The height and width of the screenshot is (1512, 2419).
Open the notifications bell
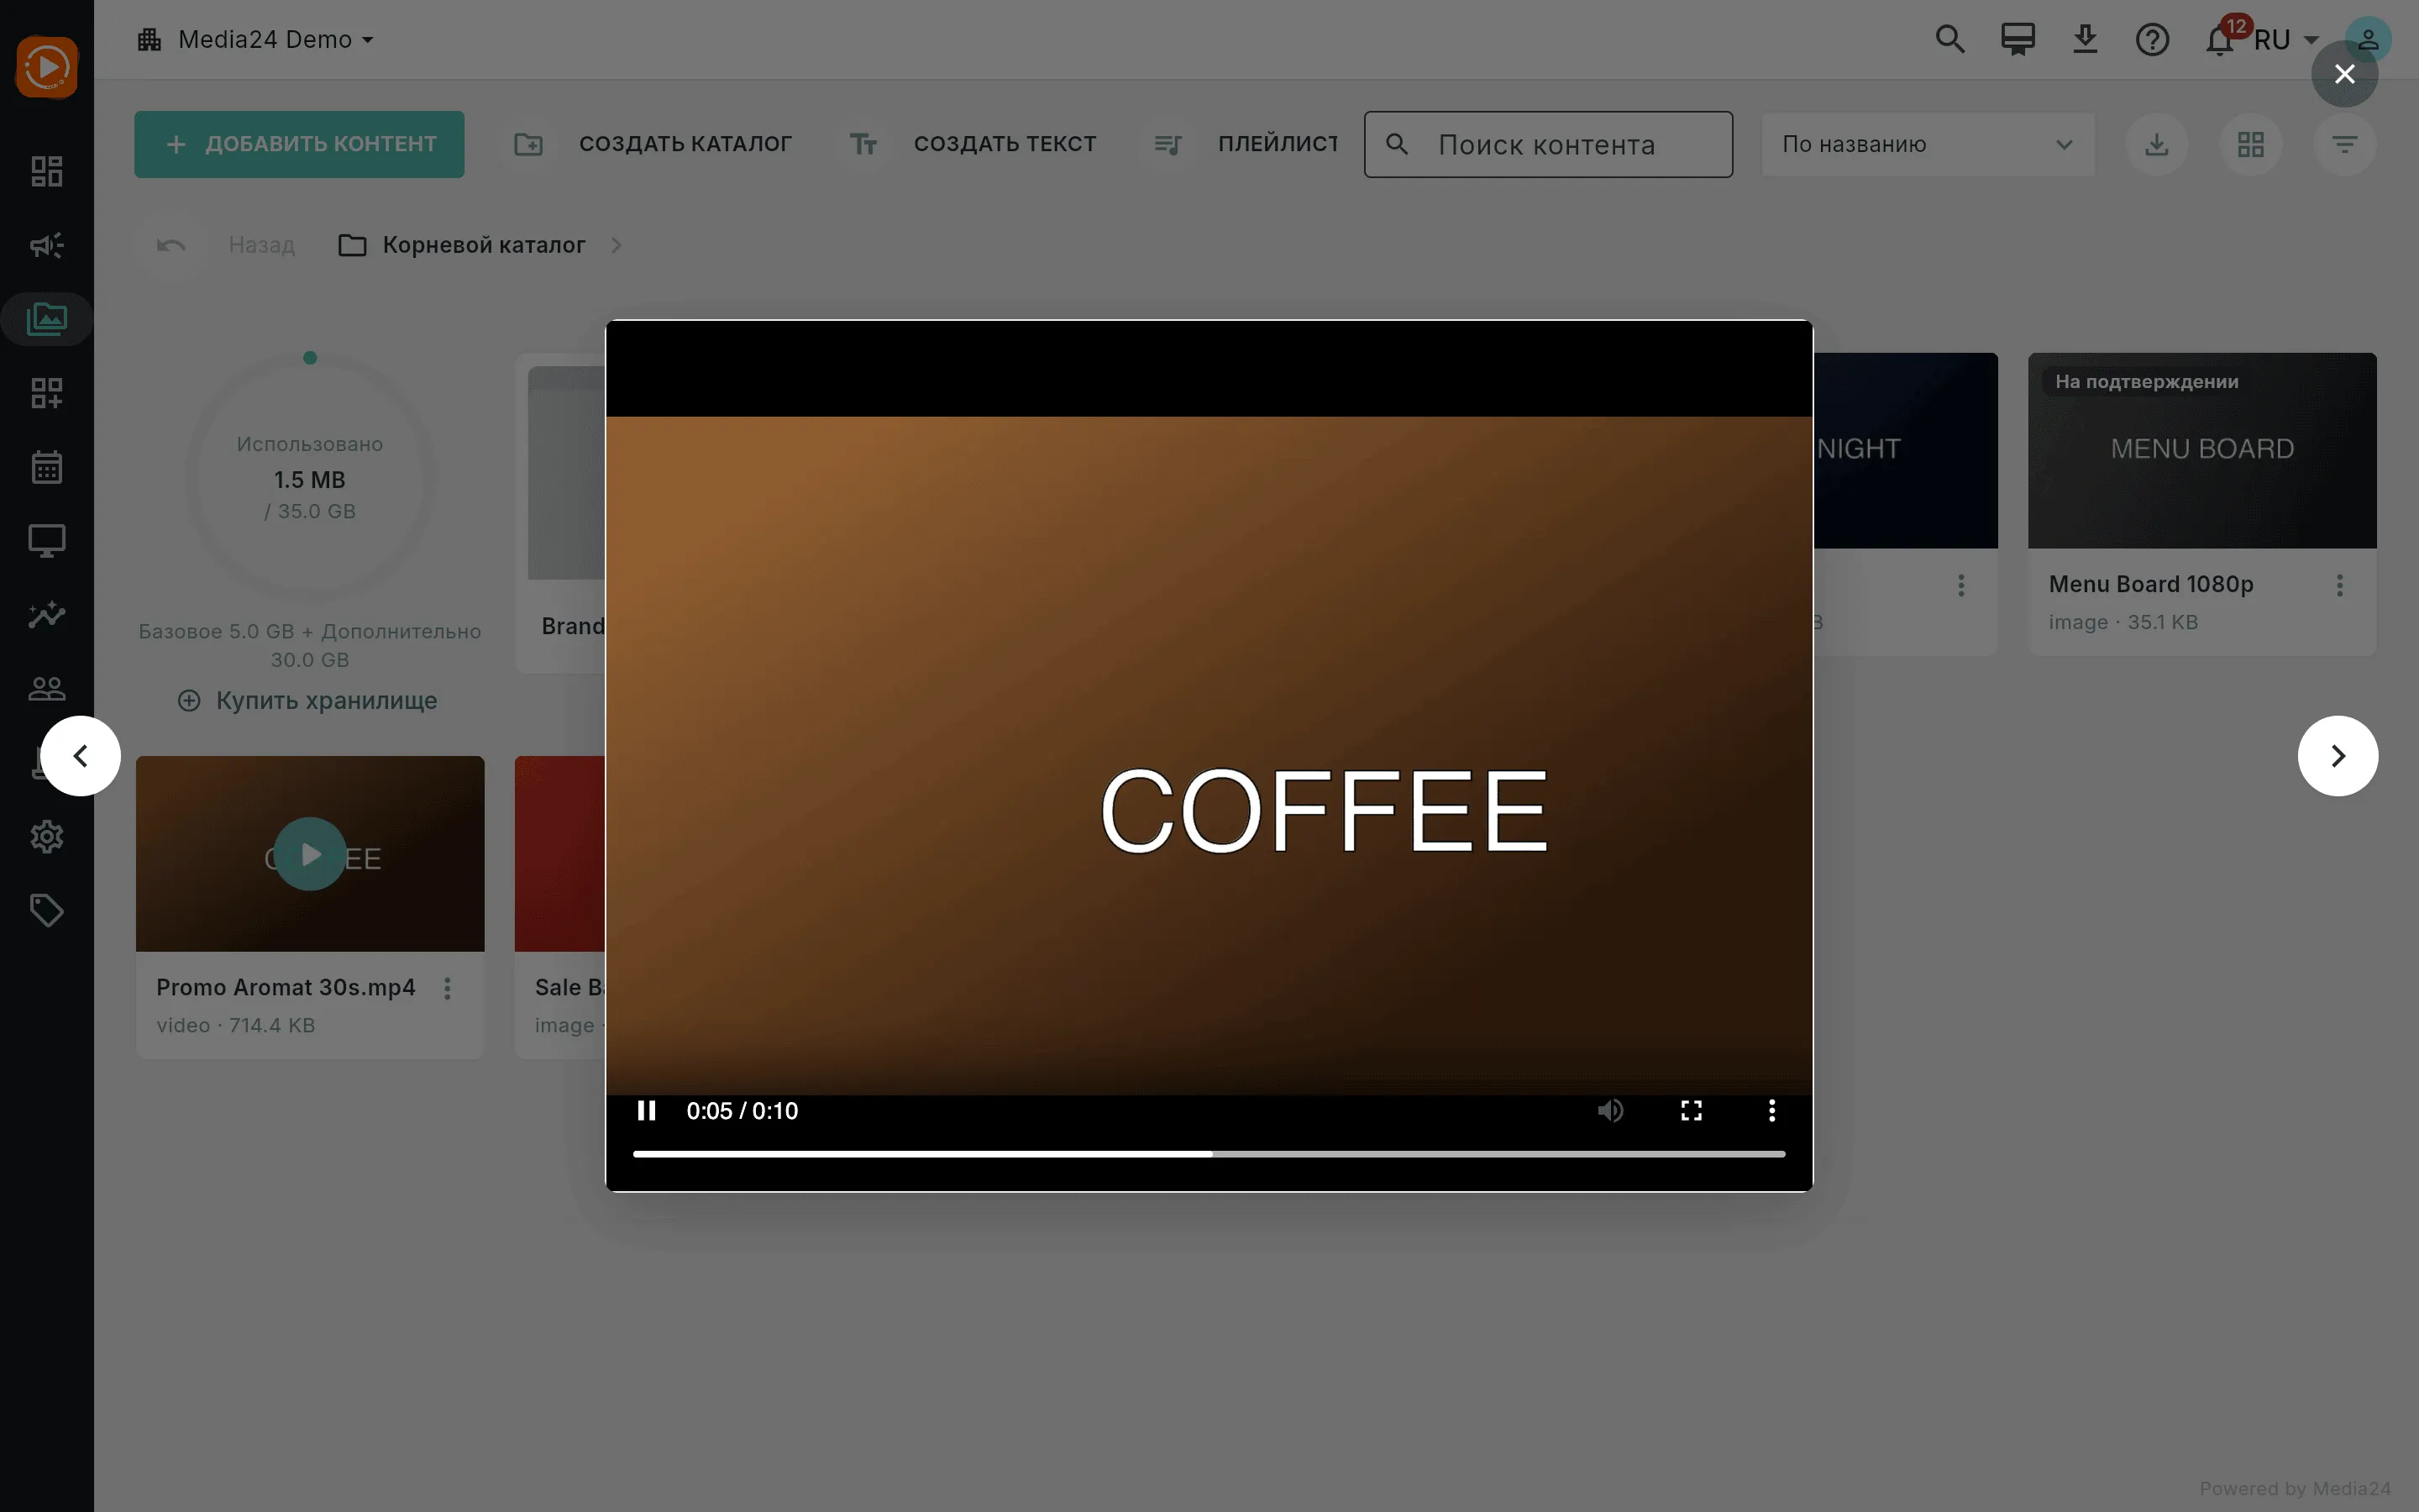click(x=2219, y=40)
